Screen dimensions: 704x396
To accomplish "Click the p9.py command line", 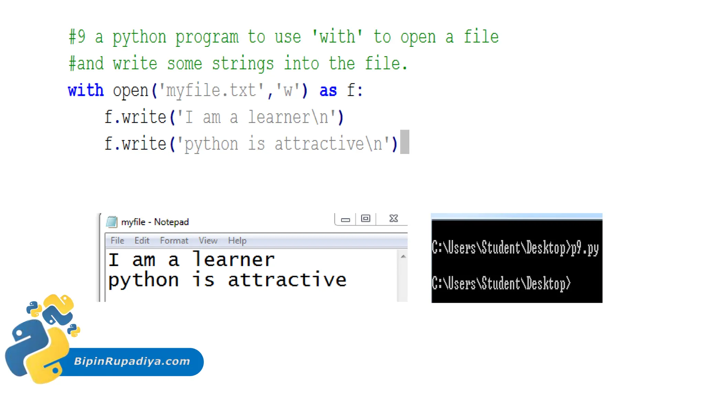I will (x=515, y=248).
